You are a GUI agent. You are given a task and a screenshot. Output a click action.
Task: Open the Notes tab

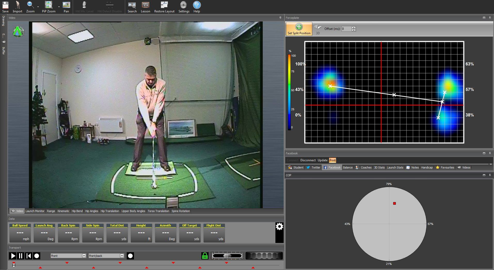tap(412, 167)
